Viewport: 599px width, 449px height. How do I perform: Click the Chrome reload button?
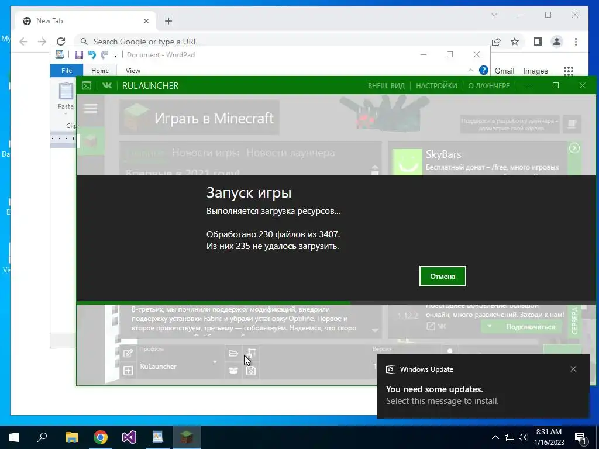pos(61,42)
